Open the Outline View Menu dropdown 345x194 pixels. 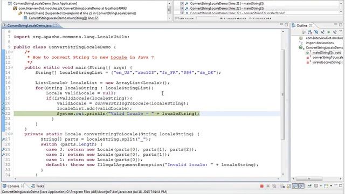click(x=341, y=31)
